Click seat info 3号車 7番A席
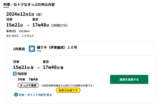This screenshot has height=109, width=163. pos(27,79)
